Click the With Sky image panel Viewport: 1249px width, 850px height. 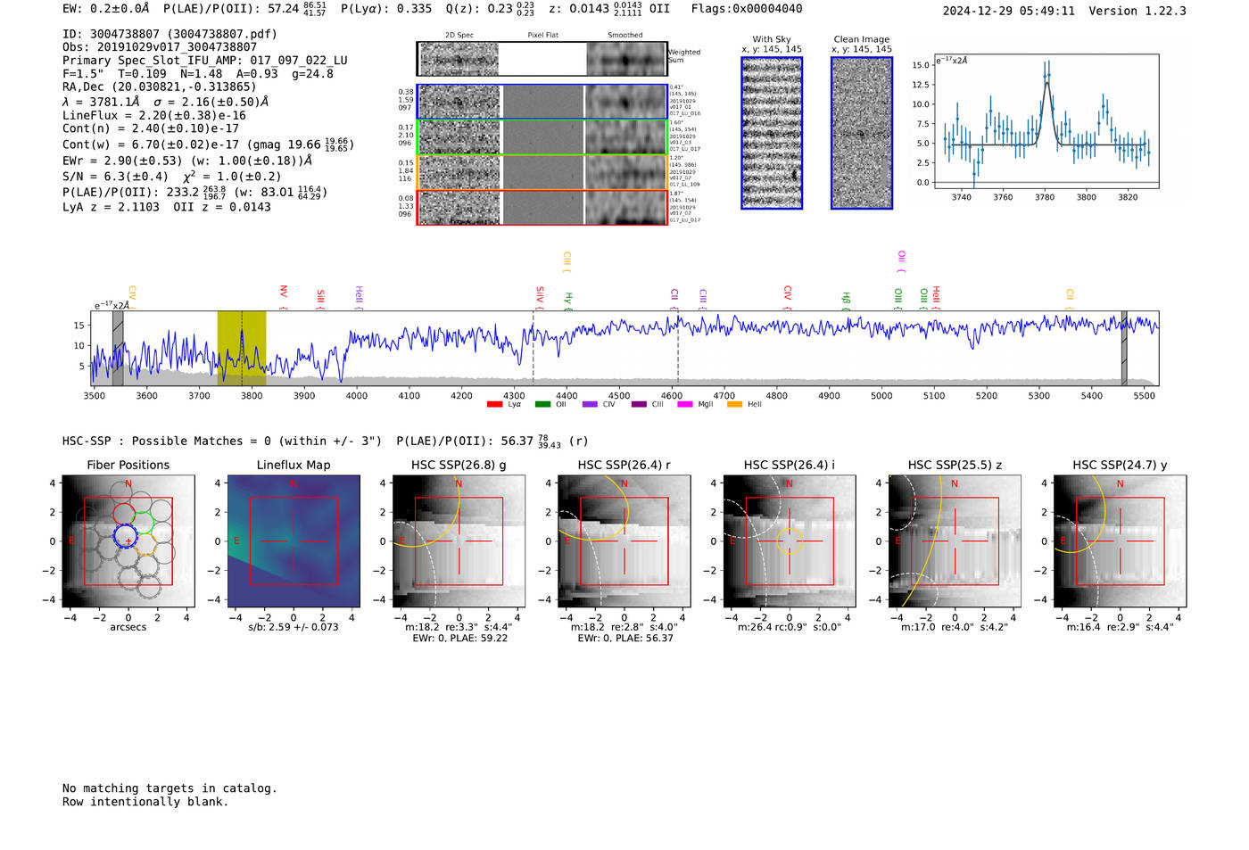(x=772, y=133)
